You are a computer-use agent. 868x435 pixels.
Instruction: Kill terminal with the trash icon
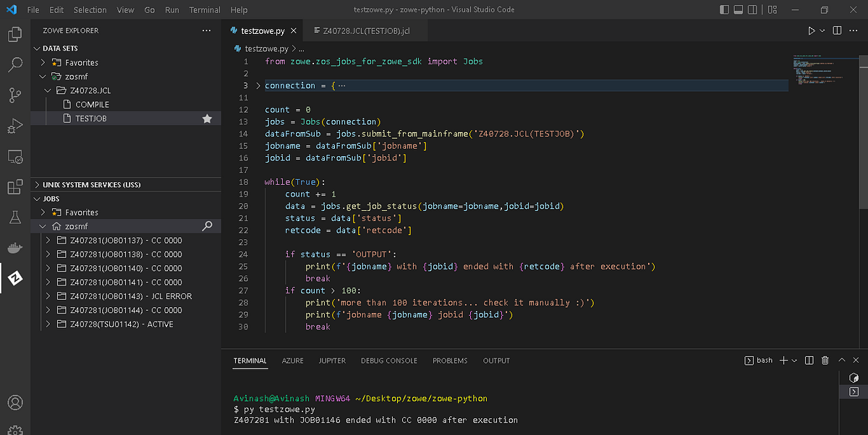coord(826,361)
